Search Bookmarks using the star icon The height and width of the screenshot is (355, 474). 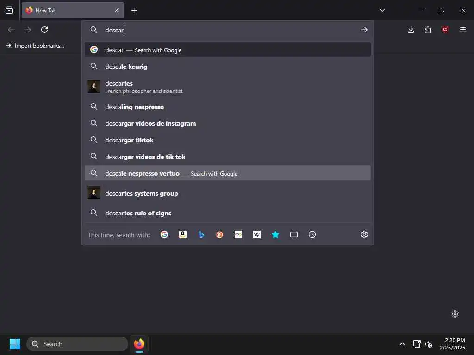275,234
